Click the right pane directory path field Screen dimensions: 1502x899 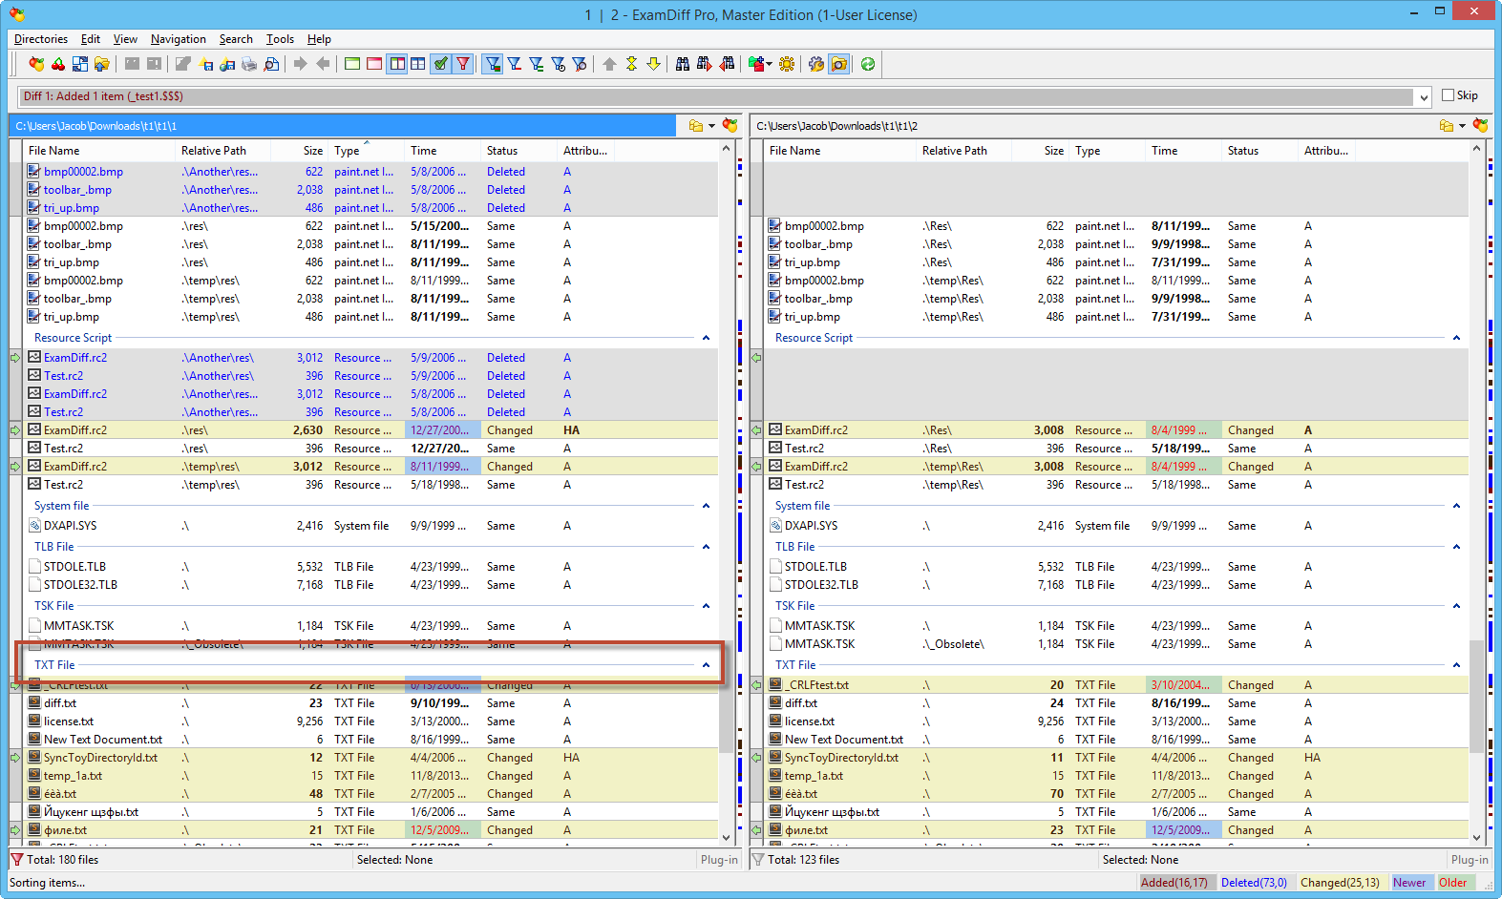pos(1089,126)
